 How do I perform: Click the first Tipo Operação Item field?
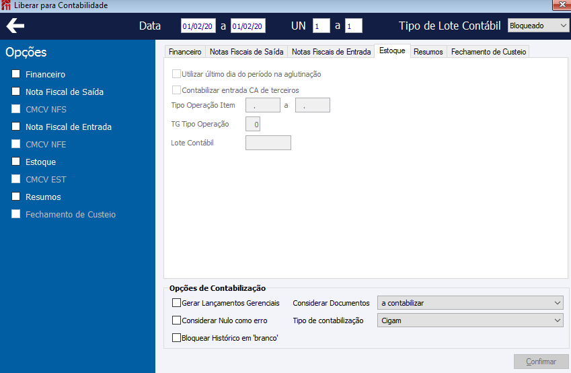coord(263,105)
